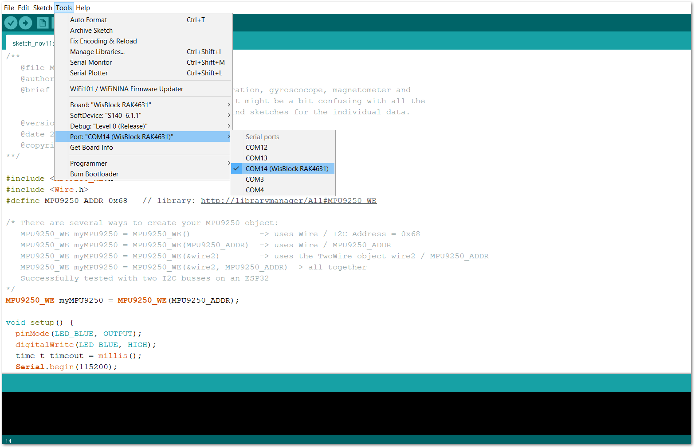Image resolution: width=695 pixels, height=448 pixels.
Task: Open the Help menu
Action: [x=83, y=8]
